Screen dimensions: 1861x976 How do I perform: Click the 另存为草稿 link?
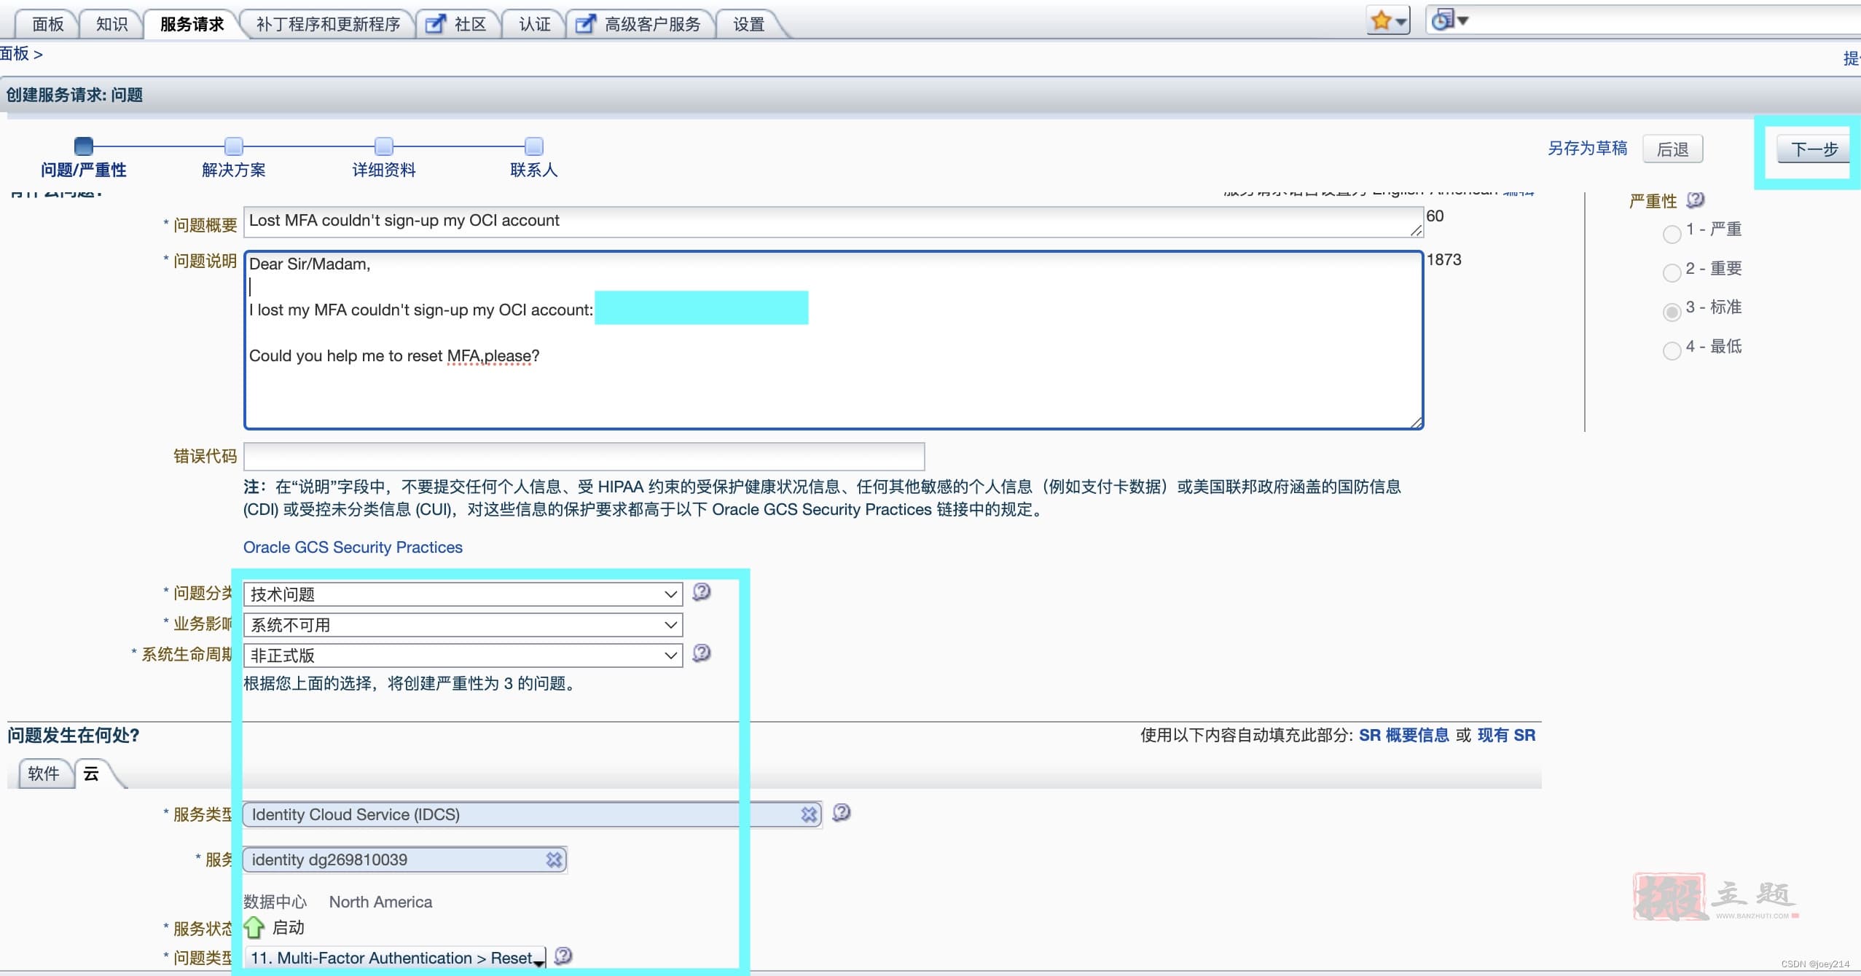1588,149
